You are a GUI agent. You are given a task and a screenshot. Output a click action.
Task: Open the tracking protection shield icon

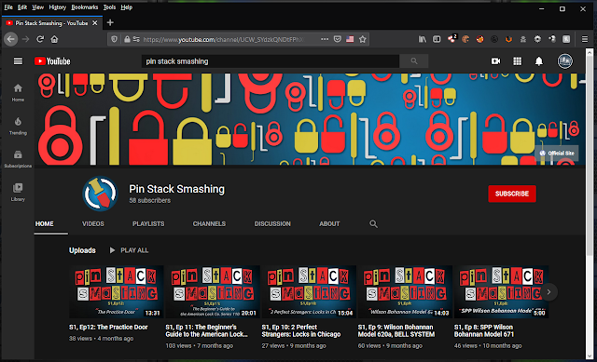pos(114,39)
